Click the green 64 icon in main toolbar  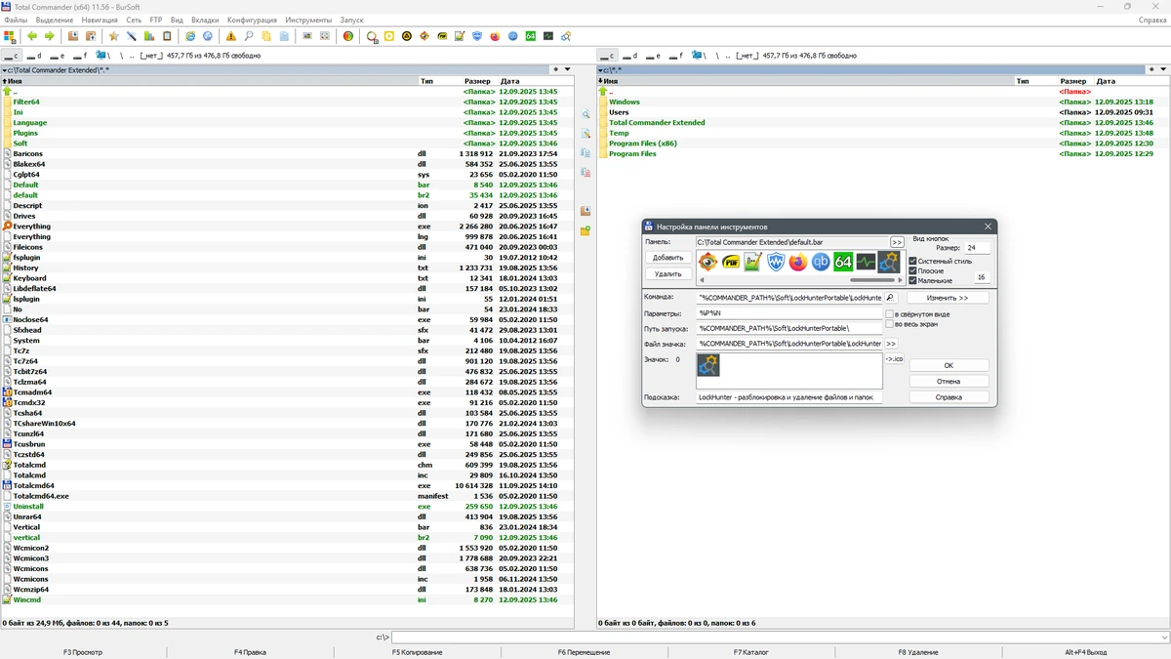point(530,36)
